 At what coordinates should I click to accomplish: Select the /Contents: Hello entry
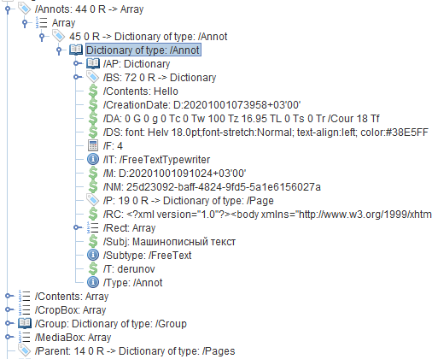141,91
